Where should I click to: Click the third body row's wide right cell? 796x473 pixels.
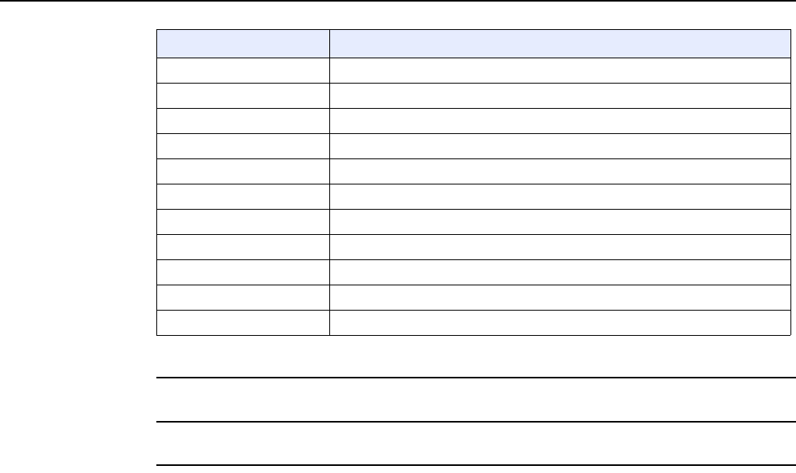click(x=560, y=121)
